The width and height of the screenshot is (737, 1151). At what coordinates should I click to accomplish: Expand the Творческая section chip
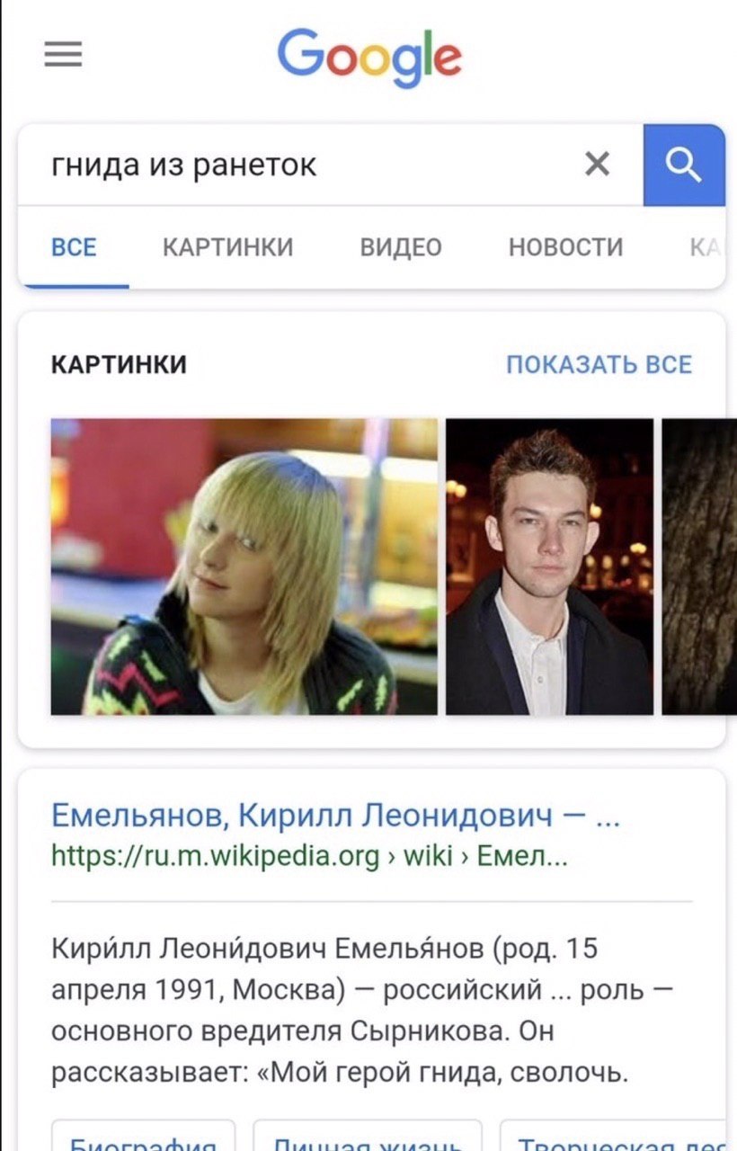pyautogui.click(x=618, y=1135)
